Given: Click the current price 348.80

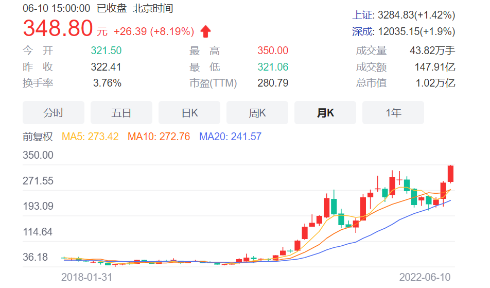Looking at the screenshot, I should tap(58, 28).
